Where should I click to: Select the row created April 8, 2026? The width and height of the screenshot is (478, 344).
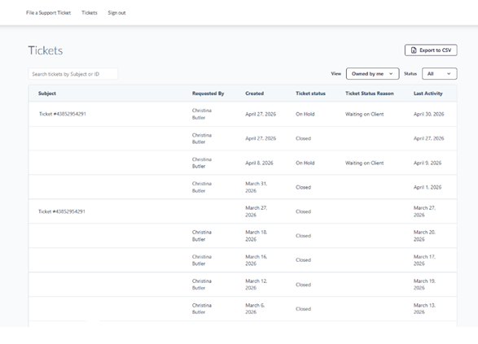pyautogui.click(x=243, y=163)
